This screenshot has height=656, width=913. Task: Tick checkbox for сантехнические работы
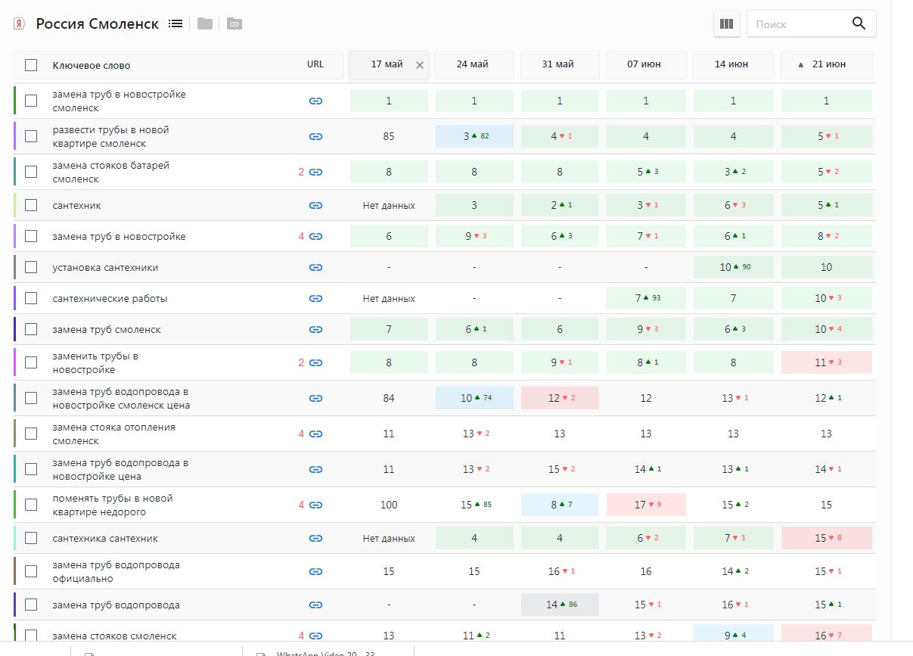[x=31, y=298]
